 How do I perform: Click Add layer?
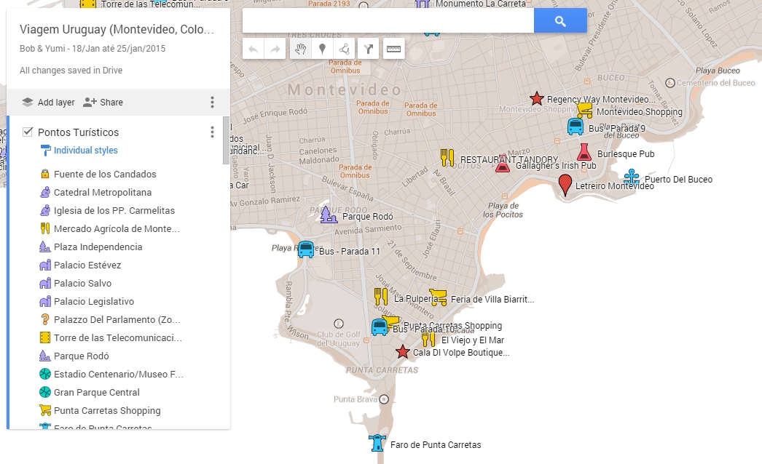(48, 103)
